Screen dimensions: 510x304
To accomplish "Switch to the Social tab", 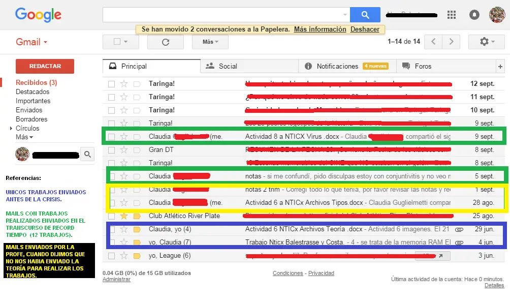I will coord(249,67).
